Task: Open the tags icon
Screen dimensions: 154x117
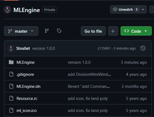Action: point(59,31)
